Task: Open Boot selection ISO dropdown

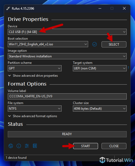Action: (x=48, y=44)
